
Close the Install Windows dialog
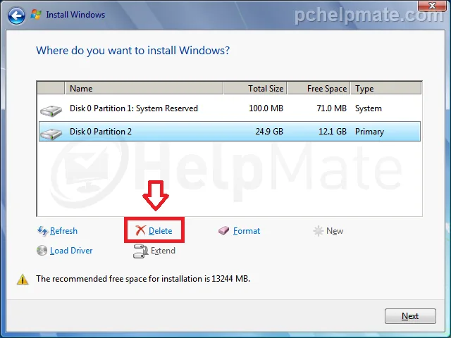pyautogui.click(x=432, y=6)
